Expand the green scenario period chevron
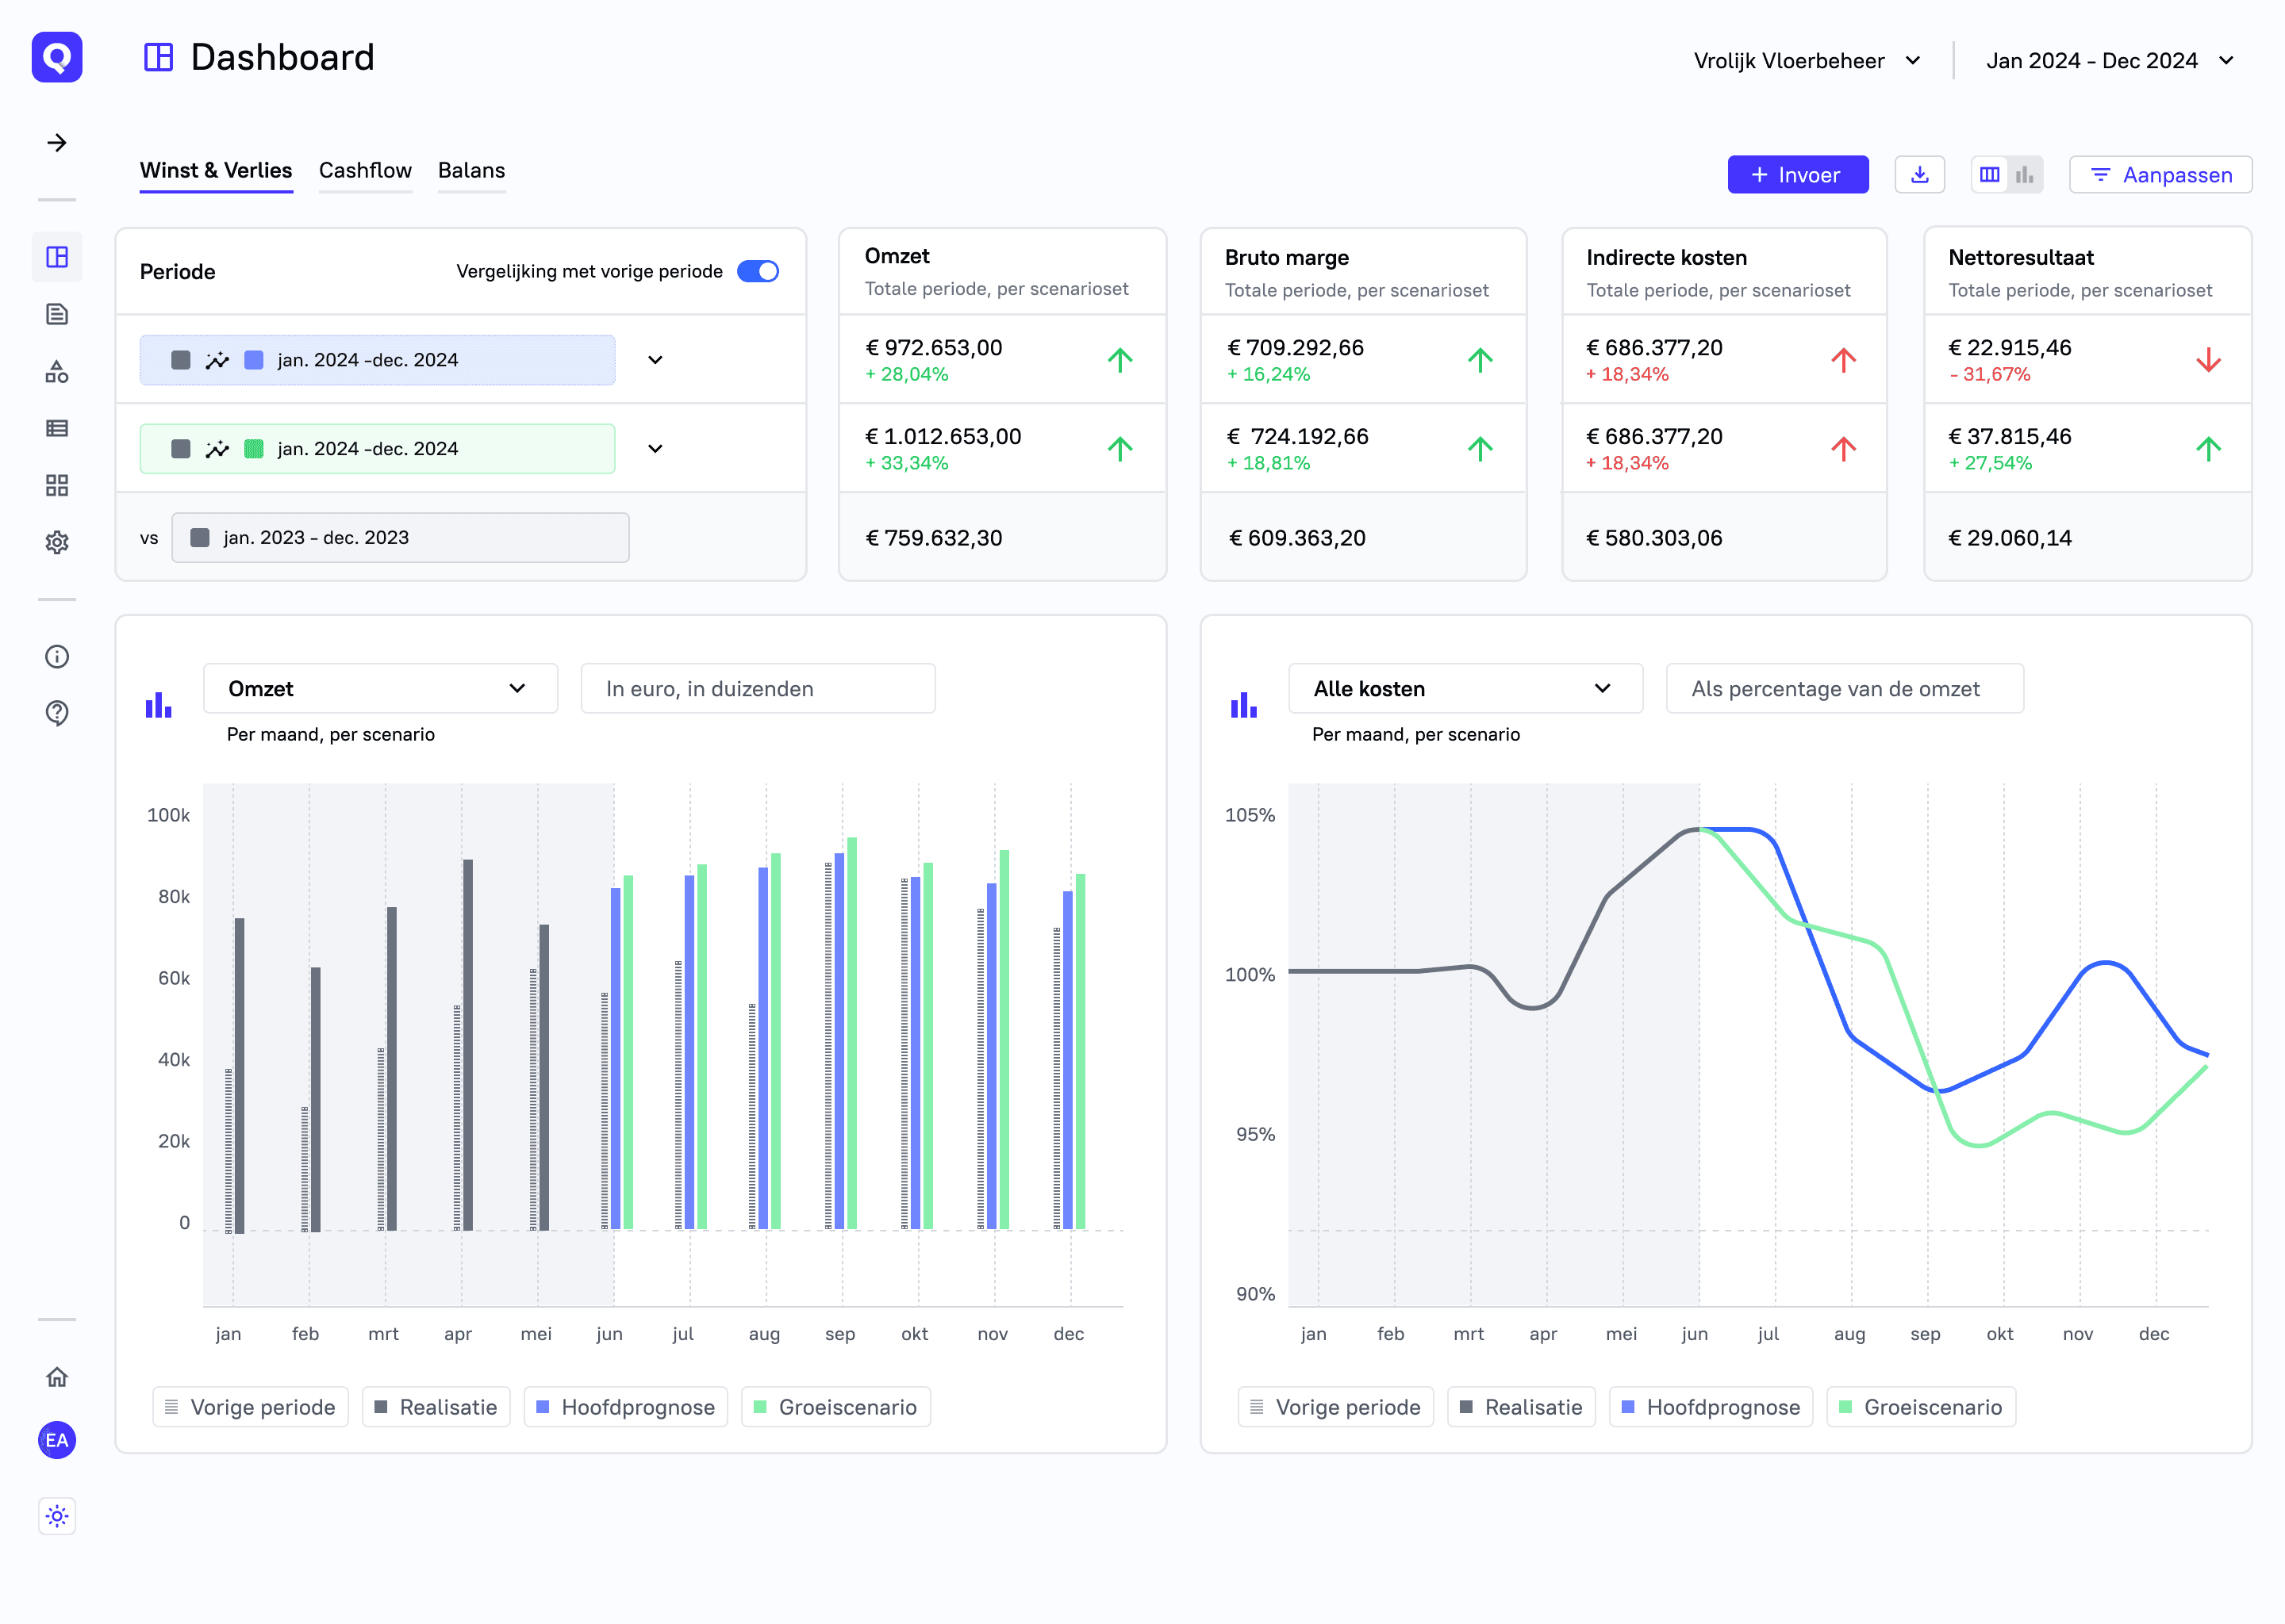Image resolution: width=2285 pixels, height=1624 pixels. 655,449
